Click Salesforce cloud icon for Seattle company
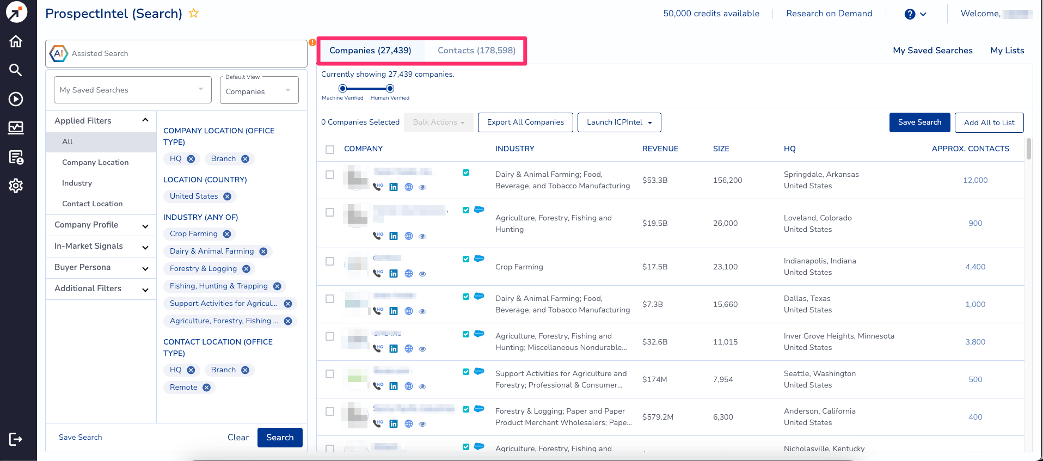The height and width of the screenshot is (461, 1043). tap(479, 371)
